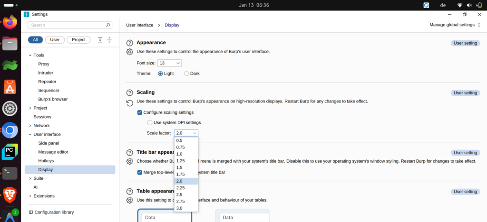The width and height of the screenshot is (487, 222).
Task: Choose 1.5 from scale factor list
Action: coord(179,167)
